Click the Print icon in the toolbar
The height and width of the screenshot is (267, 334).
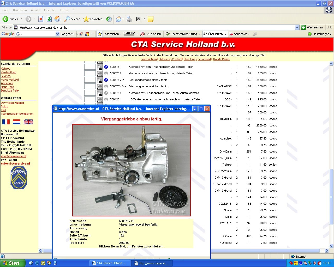[x=129, y=19]
